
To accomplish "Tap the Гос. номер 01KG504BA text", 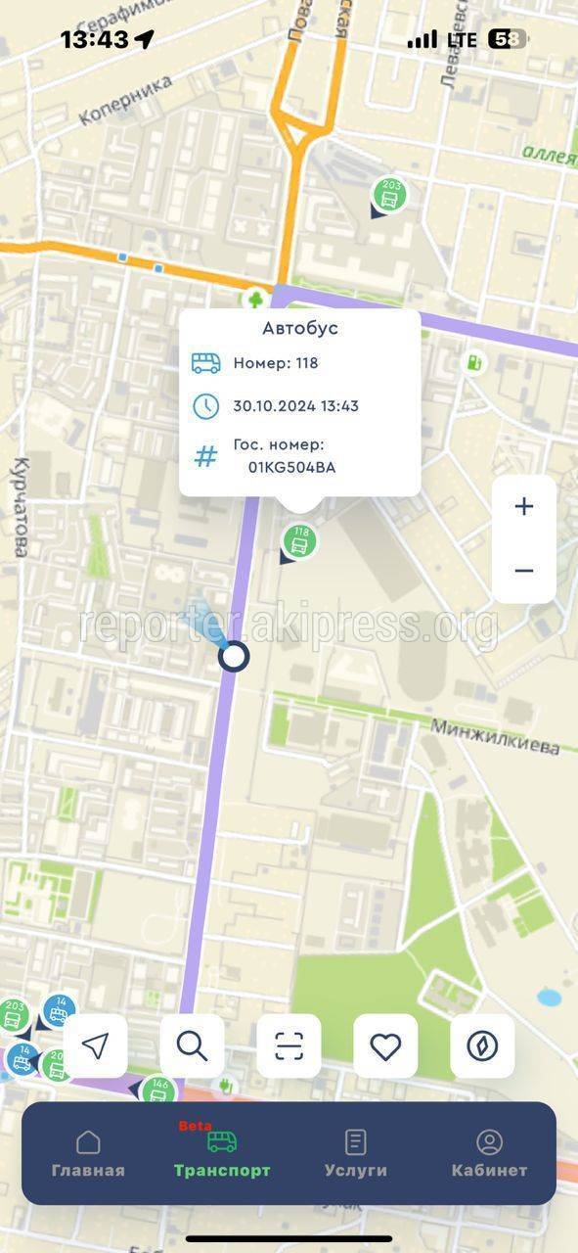I will point(285,456).
